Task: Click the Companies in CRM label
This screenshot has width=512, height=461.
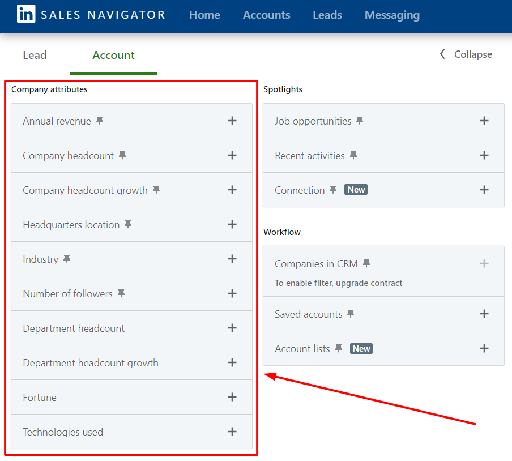Action: coord(316,264)
